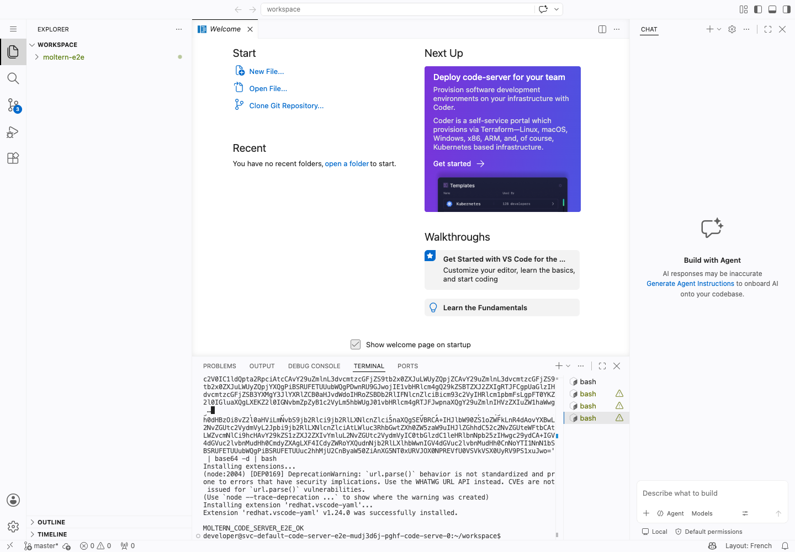Open the Agent mode dropdown in chat
Image resolution: width=795 pixels, height=552 pixels.
click(671, 513)
